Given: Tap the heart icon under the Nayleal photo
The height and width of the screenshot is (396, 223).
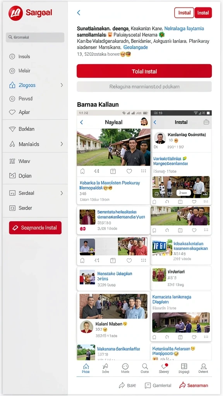Looking at the screenshot, I should pos(129,171).
